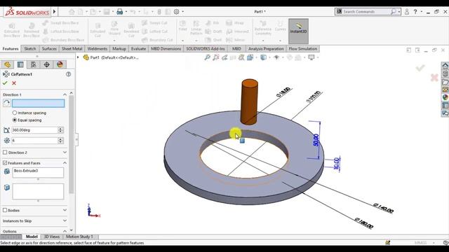The height and width of the screenshot is (252, 449).
Task: Collapse the Options section chevron
Action: [x=65, y=231]
